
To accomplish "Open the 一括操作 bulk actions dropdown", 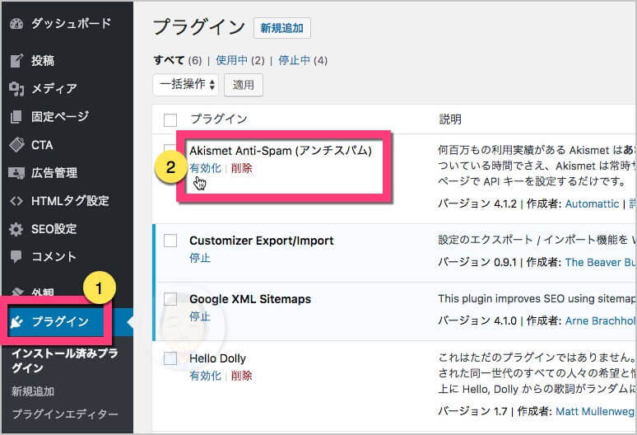I will pos(186,85).
